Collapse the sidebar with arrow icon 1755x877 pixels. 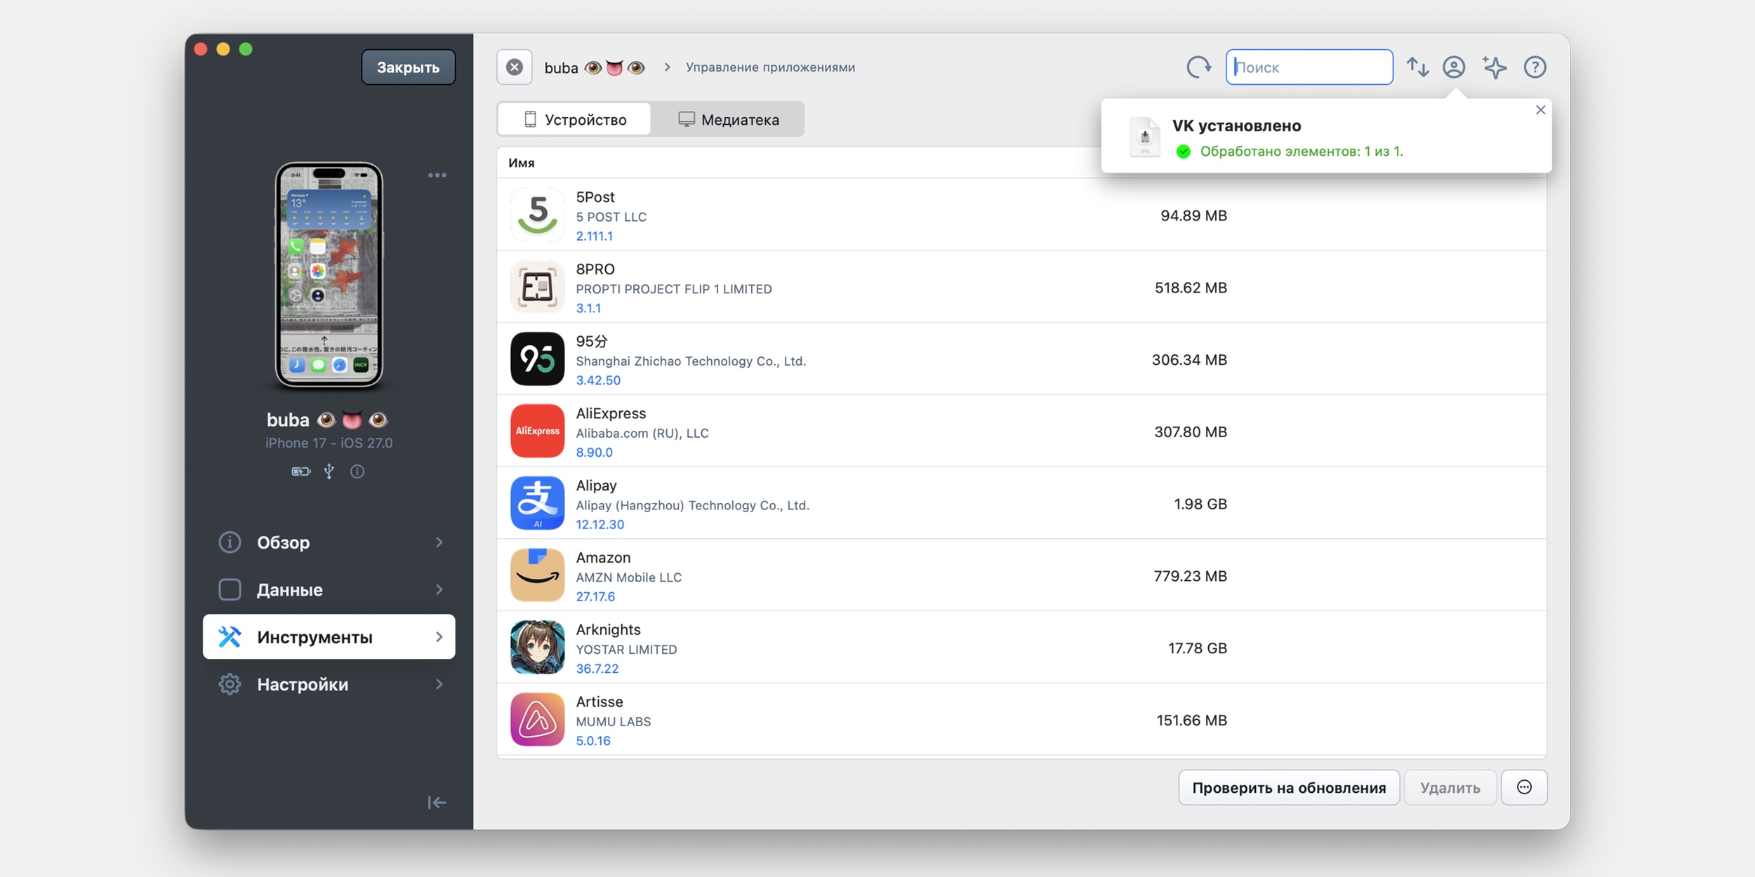click(x=437, y=803)
